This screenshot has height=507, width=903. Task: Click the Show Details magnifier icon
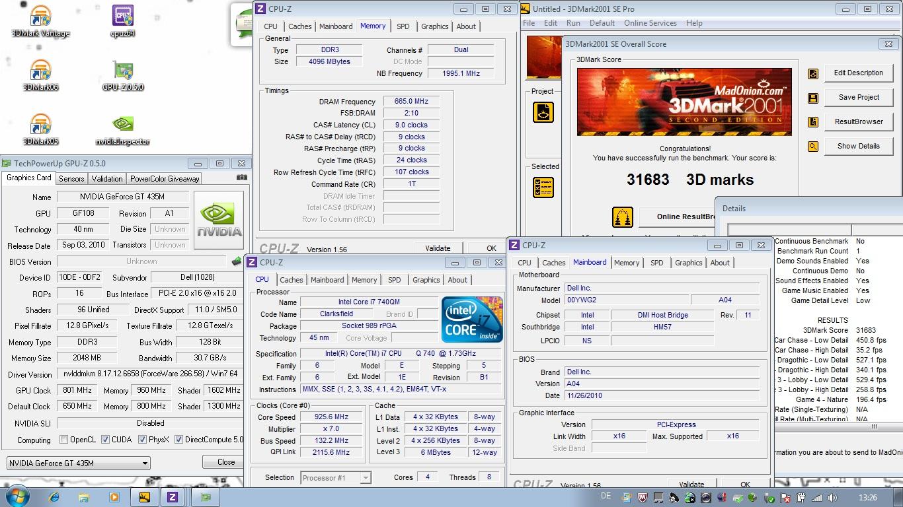click(813, 147)
